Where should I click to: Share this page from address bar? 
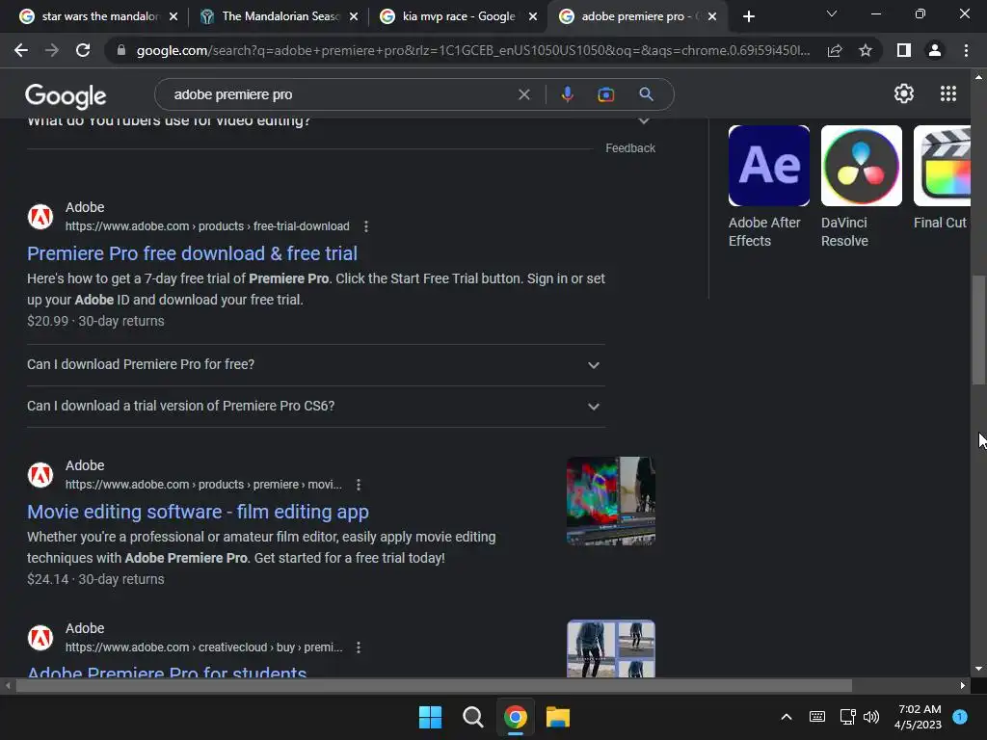835,50
